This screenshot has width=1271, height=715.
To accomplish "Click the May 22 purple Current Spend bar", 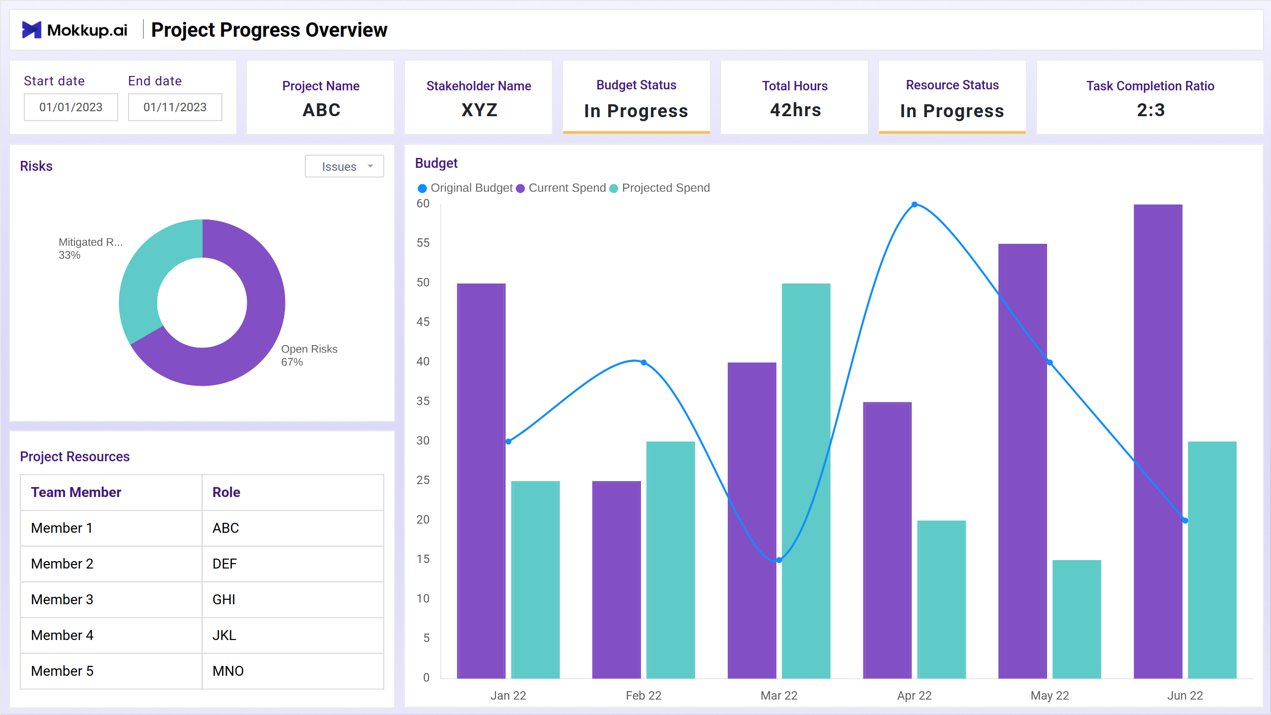I will (x=1022, y=461).
